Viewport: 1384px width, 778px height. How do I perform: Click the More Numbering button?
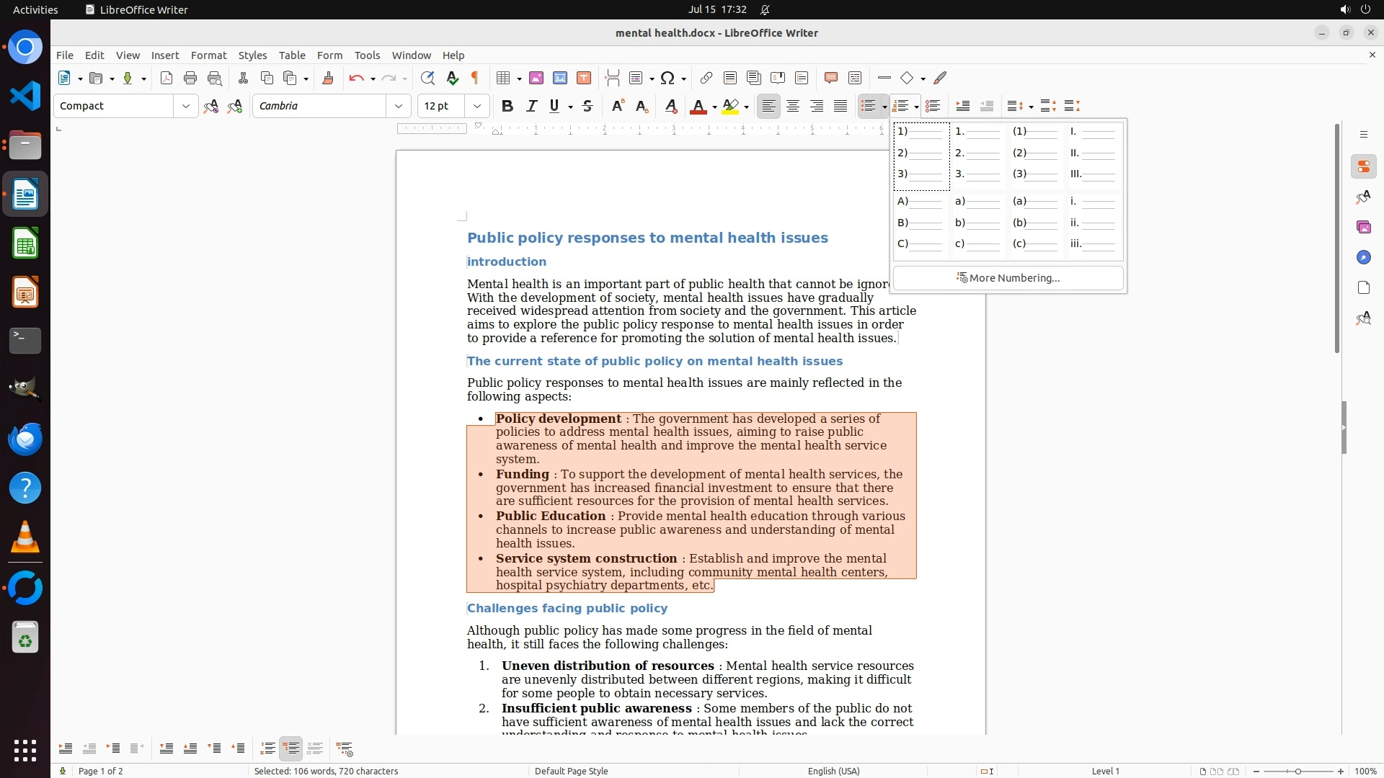(x=1008, y=278)
